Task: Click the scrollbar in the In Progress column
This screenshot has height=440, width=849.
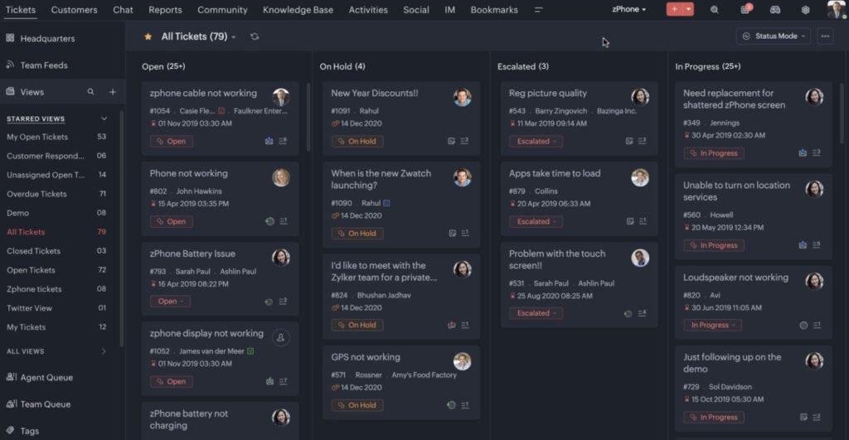Action: 841,114
